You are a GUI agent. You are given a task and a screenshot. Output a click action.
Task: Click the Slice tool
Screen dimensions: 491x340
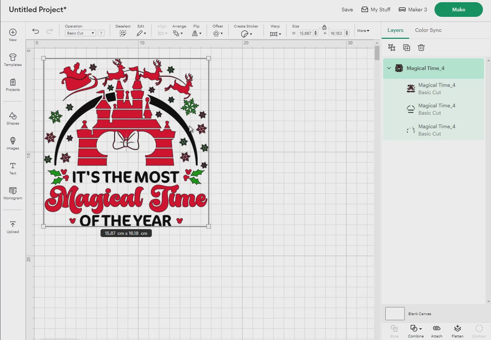tap(394, 331)
